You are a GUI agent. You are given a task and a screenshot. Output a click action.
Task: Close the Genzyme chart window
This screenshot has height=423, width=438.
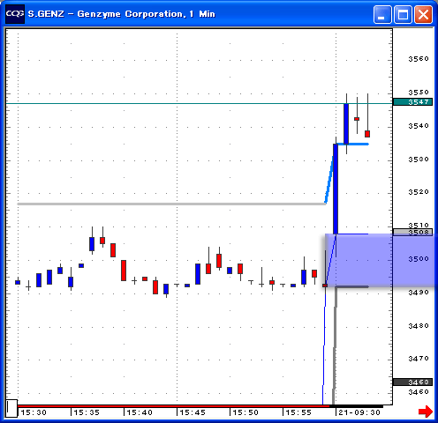[423, 14]
